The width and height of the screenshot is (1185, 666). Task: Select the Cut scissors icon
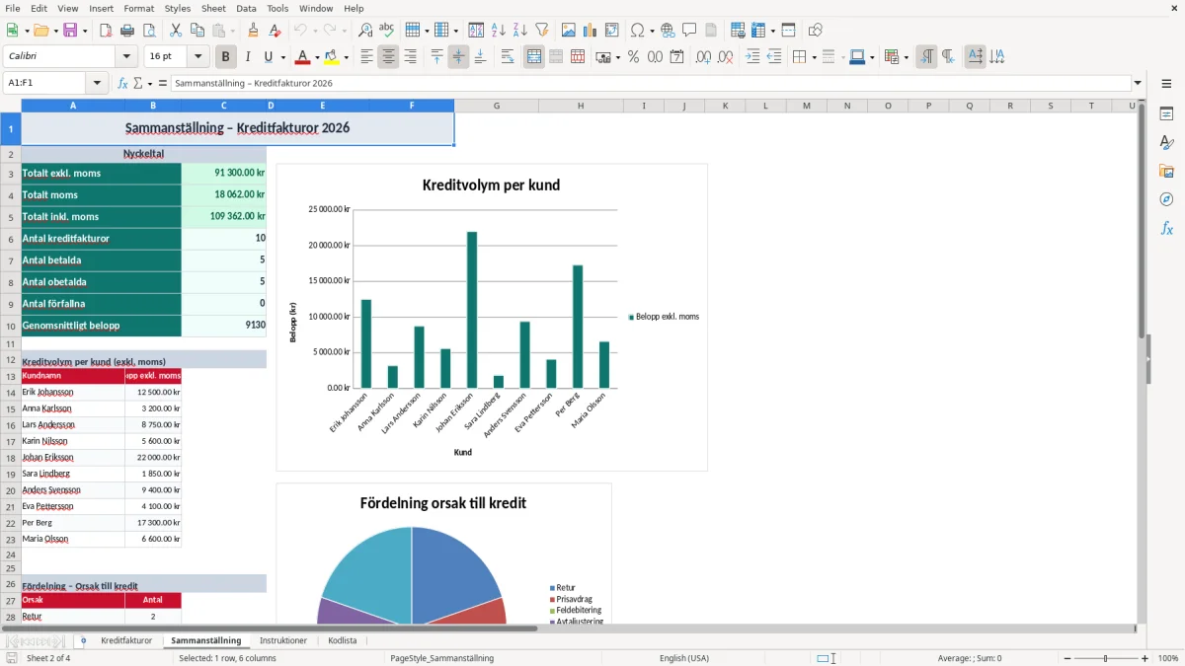tap(176, 31)
